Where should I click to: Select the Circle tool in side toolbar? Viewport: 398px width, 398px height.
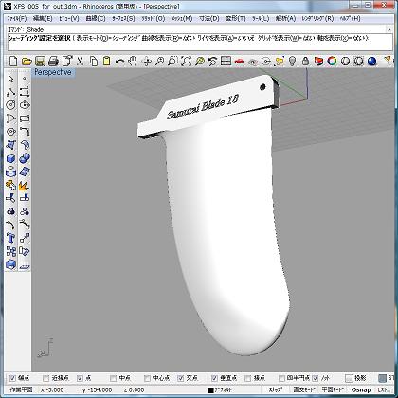(x=11, y=105)
